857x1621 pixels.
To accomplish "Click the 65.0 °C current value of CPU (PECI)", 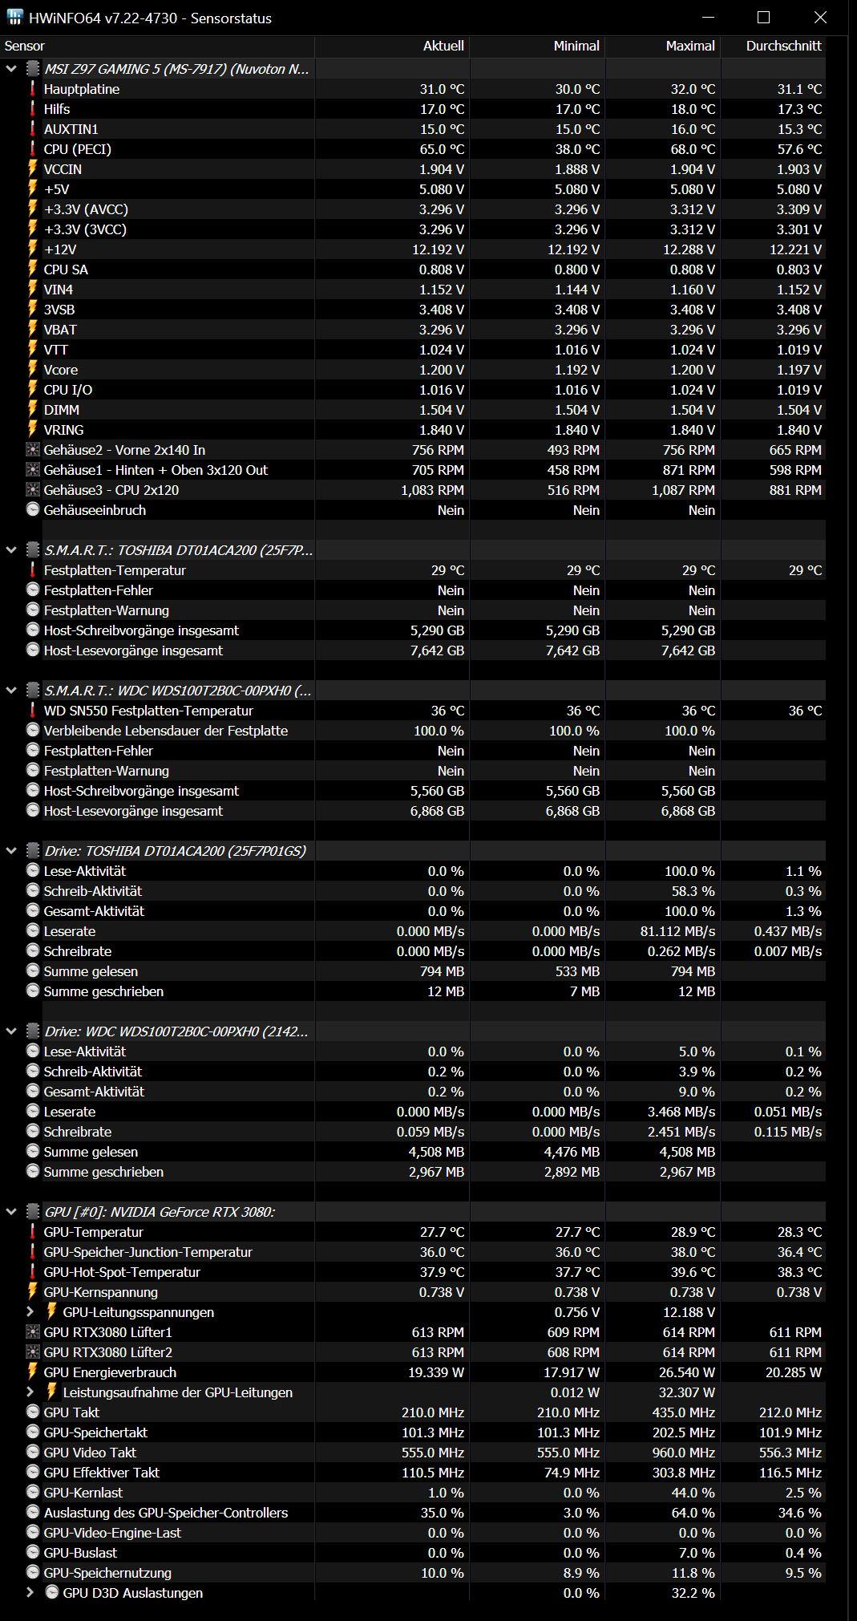I will coord(442,149).
